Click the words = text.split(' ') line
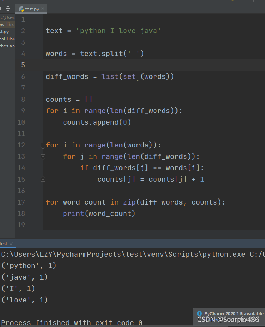Screen dimensions: 265x327 95,54
